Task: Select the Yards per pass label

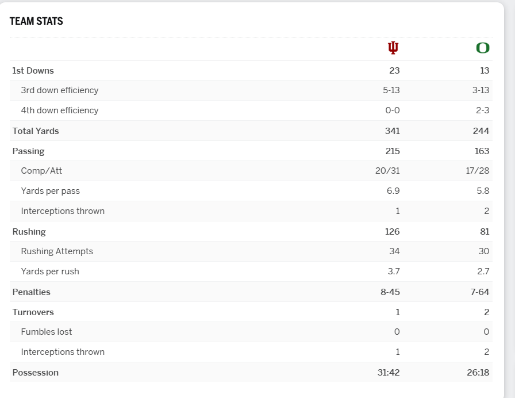Action: pyautogui.click(x=50, y=191)
